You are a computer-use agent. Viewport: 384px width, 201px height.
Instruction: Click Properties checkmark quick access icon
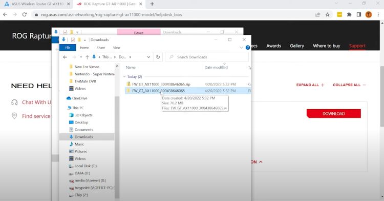click(x=73, y=39)
